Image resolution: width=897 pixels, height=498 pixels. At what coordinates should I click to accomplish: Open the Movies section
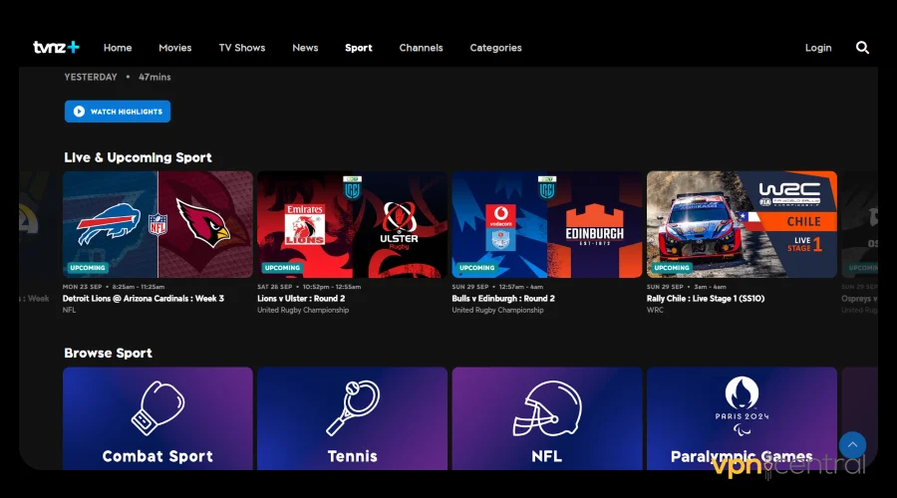pyautogui.click(x=175, y=48)
